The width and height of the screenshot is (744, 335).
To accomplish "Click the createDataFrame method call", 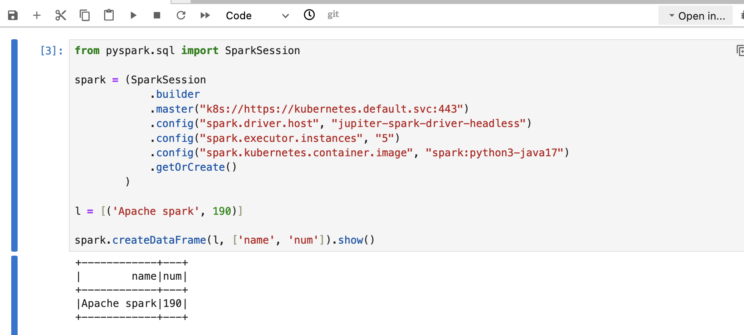I will point(159,240).
